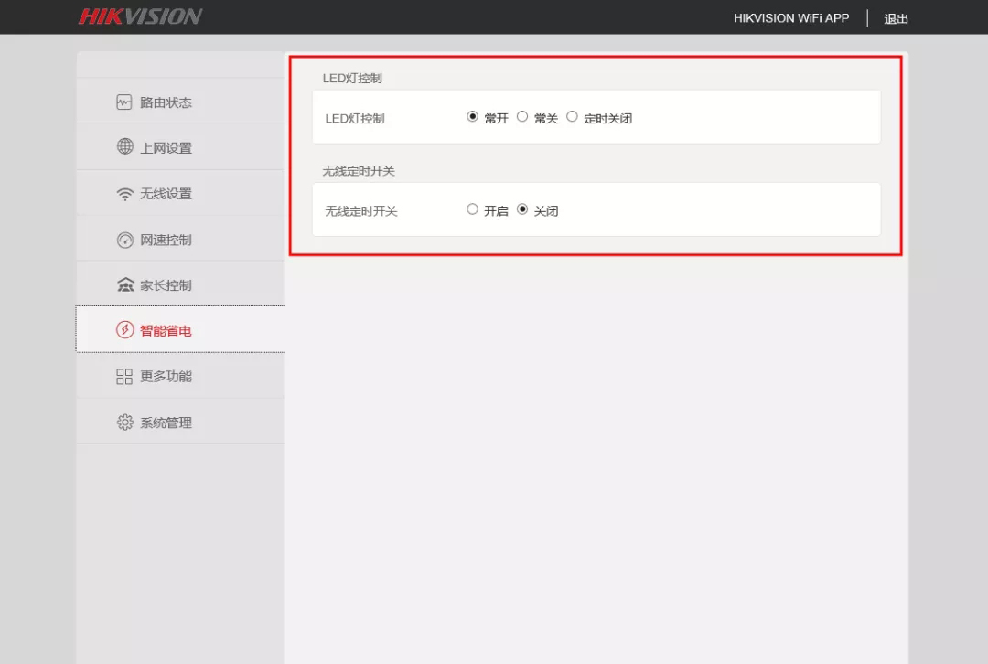Viewport: 988px width, 664px height.
Task: Choose 定时关闭 LED option
Action: pos(572,117)
